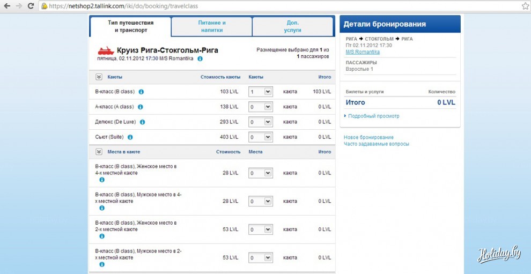
Task: Click info icon after M/S Romantika ship name
Action: point(200,58)
